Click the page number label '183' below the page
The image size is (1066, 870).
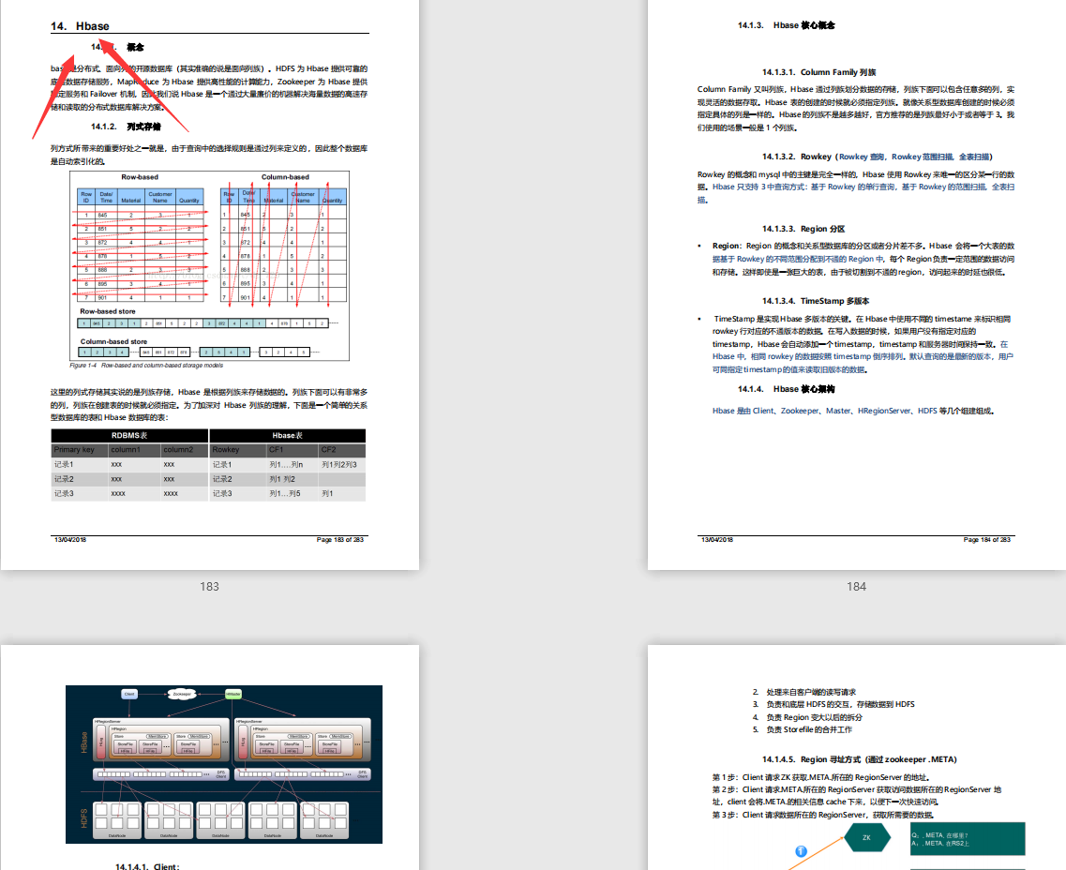tap(209, 587)
